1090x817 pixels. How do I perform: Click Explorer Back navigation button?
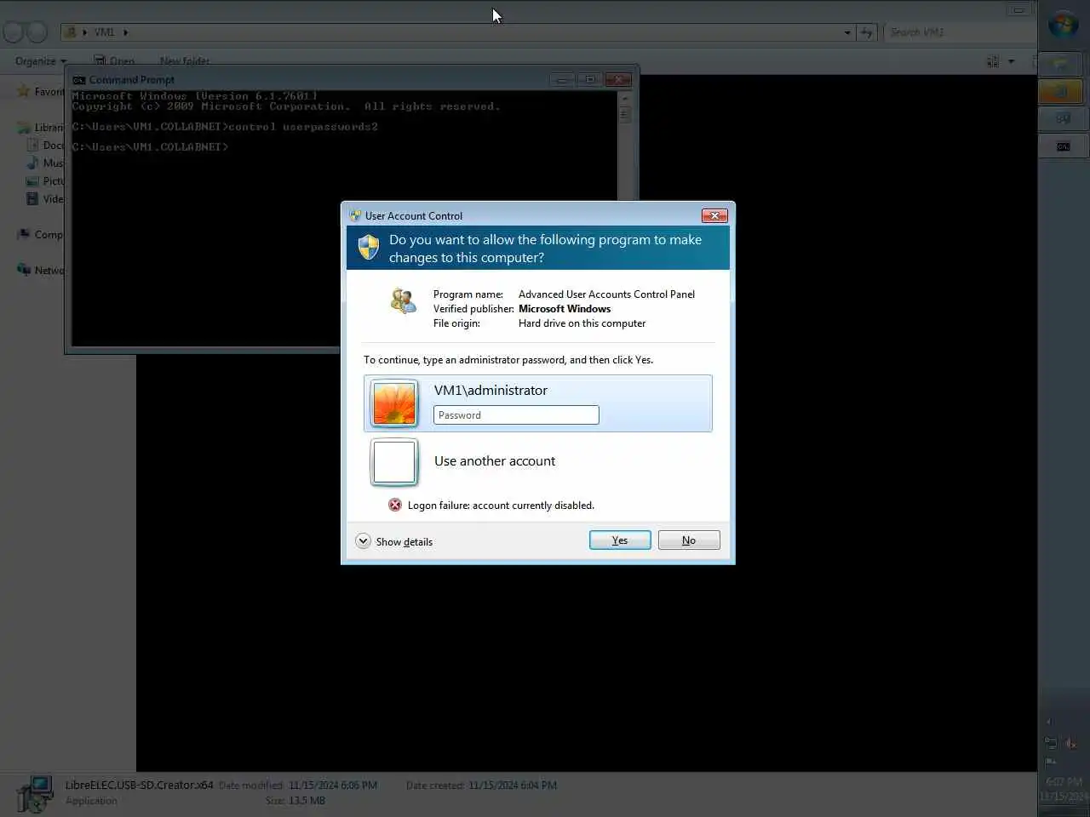pyautogui.click(x=13, y=32)
